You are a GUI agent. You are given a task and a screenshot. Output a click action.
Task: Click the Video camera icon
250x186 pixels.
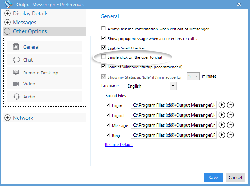click(x=16, y=84)
